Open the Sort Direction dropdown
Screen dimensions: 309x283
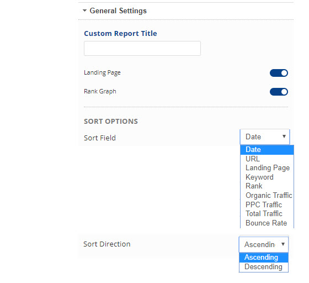pos(264,244)
